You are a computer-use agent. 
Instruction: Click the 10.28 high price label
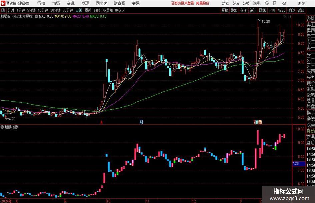tap(266, 21)
